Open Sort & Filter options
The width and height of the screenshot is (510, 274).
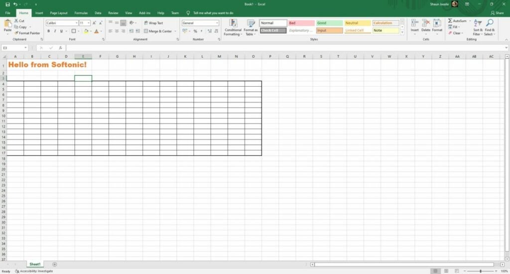click(x=478, y=27)
